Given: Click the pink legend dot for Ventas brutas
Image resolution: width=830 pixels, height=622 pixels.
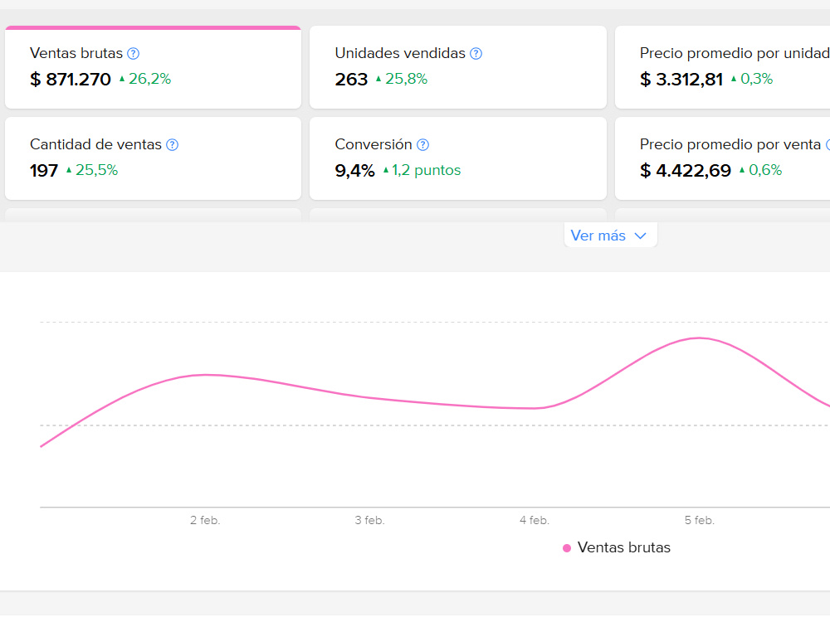Looking at the screenshot, I should pos(567,548).
